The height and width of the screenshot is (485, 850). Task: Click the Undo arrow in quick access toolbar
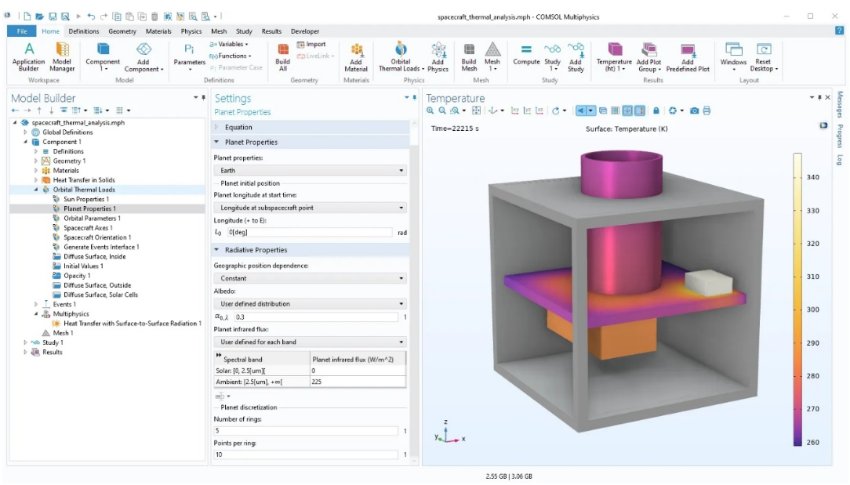click(91, 16)
